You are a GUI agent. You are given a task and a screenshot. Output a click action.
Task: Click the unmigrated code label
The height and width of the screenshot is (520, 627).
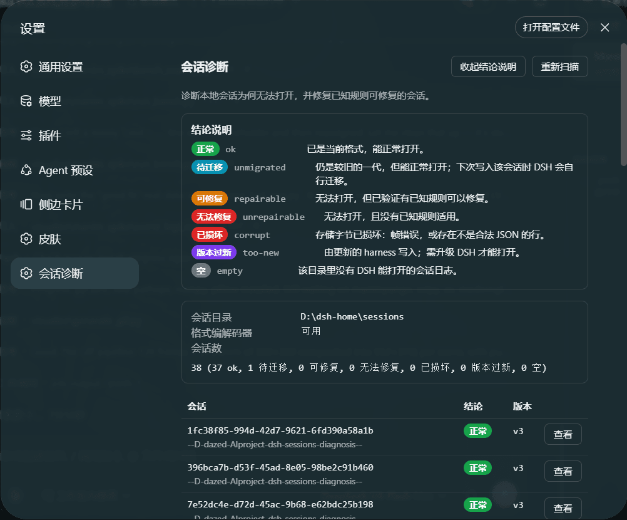click(x=260, y=167)
